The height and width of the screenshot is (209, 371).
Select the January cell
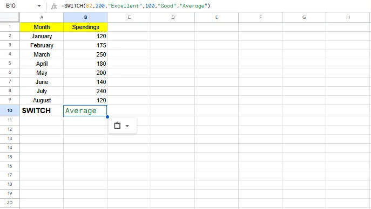click(x=42, y=36)
